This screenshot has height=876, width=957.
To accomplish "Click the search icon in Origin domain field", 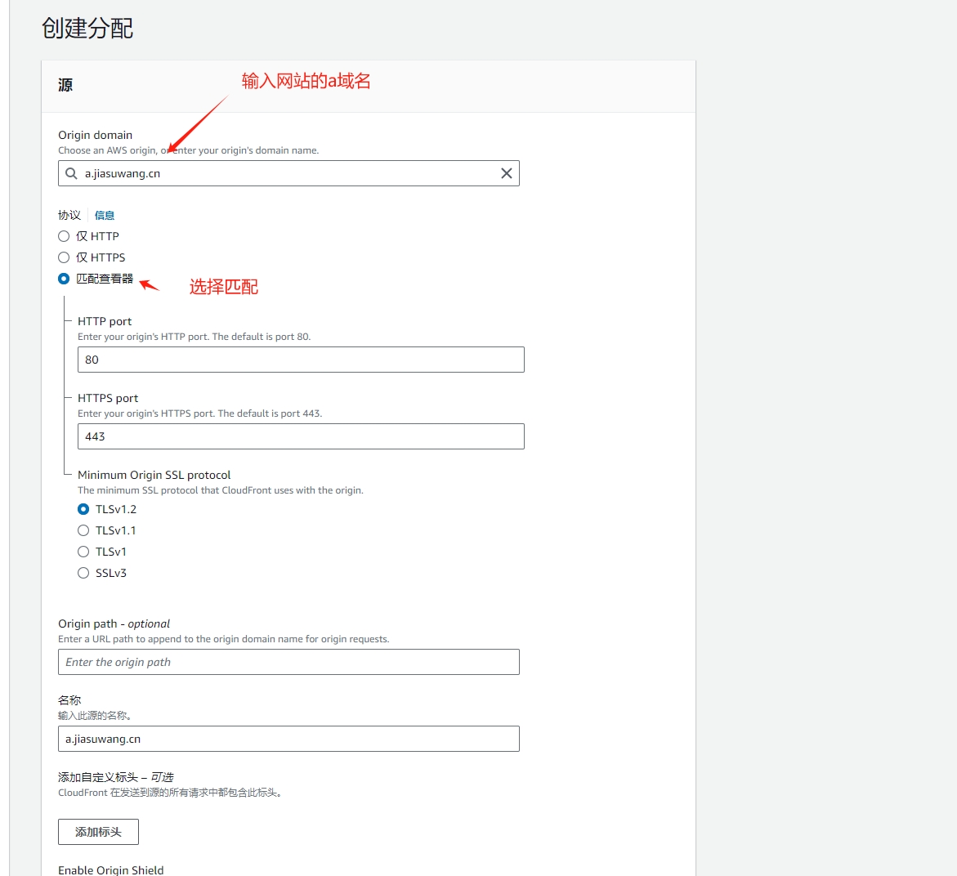I will (x=72, y=173).
